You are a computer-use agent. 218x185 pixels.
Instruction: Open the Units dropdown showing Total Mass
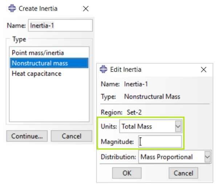click(151, 126)
